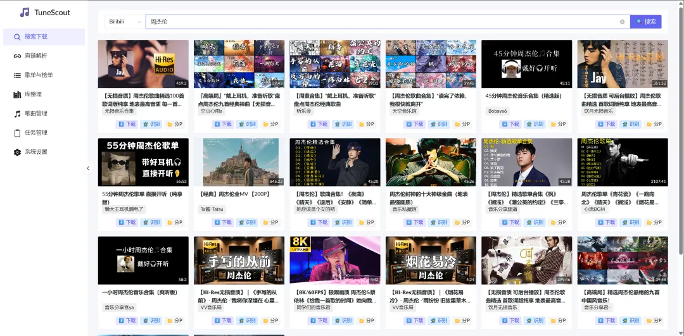Go to 直链解析 in the sidebar
Screen dimensions: 684x336
point(44,56)
